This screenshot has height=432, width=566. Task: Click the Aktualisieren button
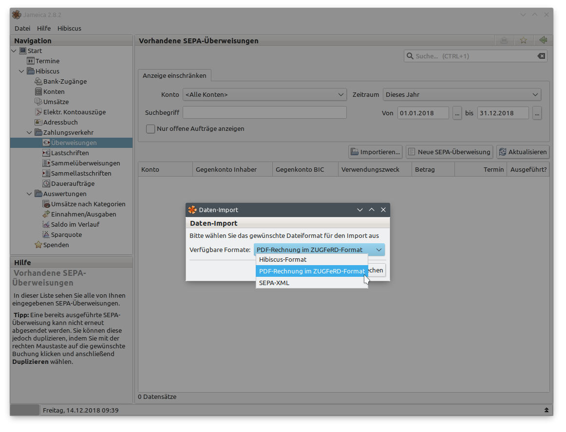coord(523,152)
